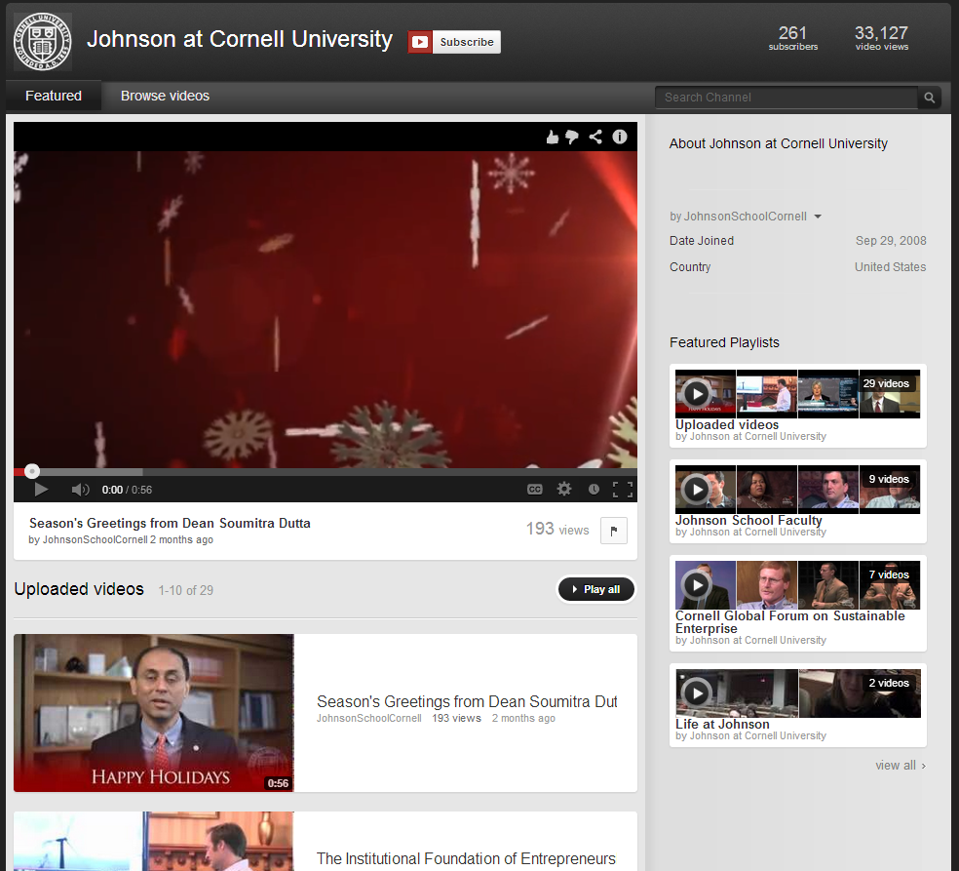Click the Cornell University seal logo
Image resolution: width=959 pixels, height=871 pixels.
click(x=42, y=42)
